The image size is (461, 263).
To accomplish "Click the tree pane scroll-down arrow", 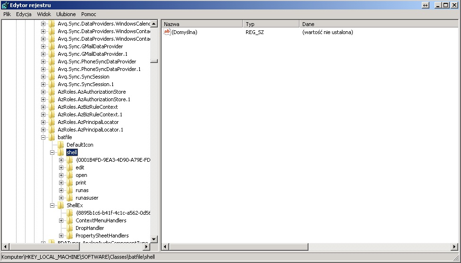I will tap(154, 239).
